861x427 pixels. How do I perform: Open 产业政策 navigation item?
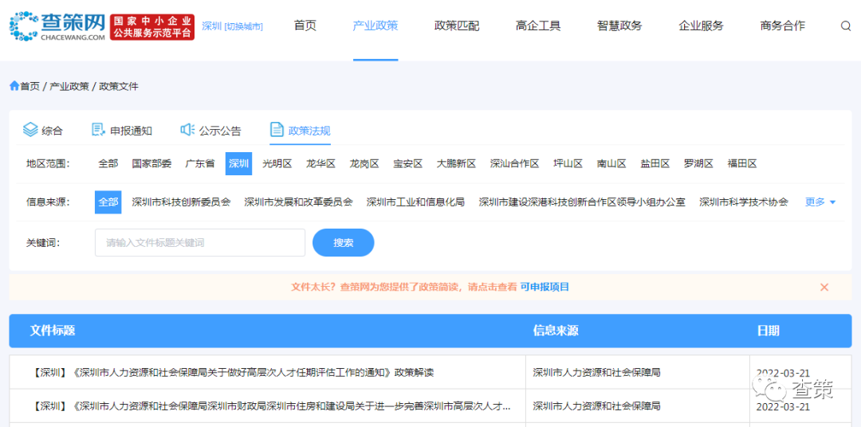pyautogui.click(x=375, y=25)
